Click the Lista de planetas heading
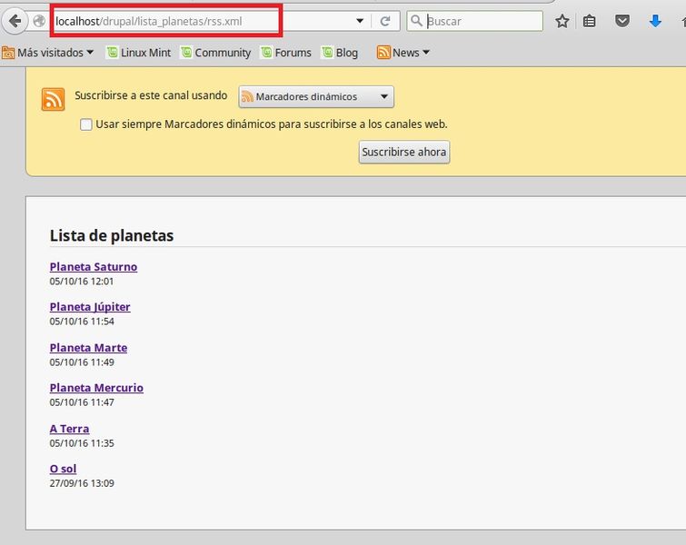This screenshot has width=686, height=545. (112, 236)
